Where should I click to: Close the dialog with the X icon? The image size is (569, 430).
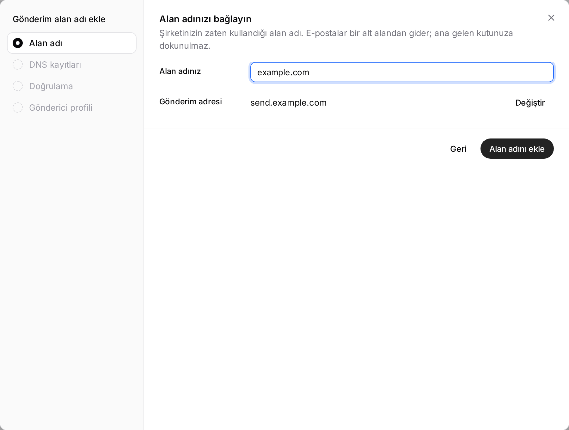point(551,18)
